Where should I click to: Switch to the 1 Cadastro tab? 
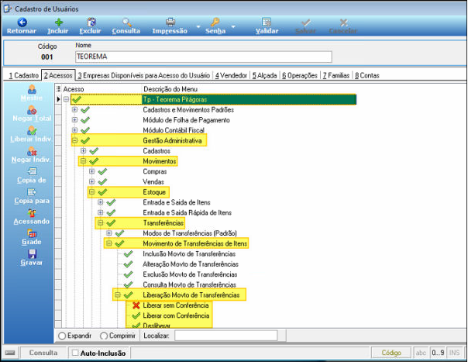click(23, 75)
